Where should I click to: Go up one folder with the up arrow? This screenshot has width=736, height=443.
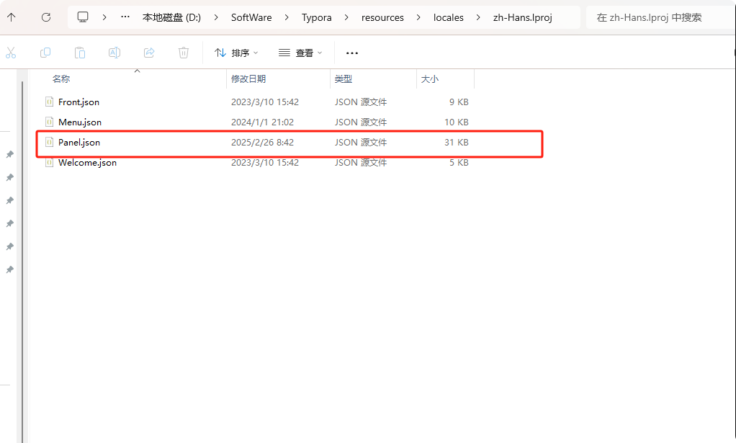[x=12, y=17]
